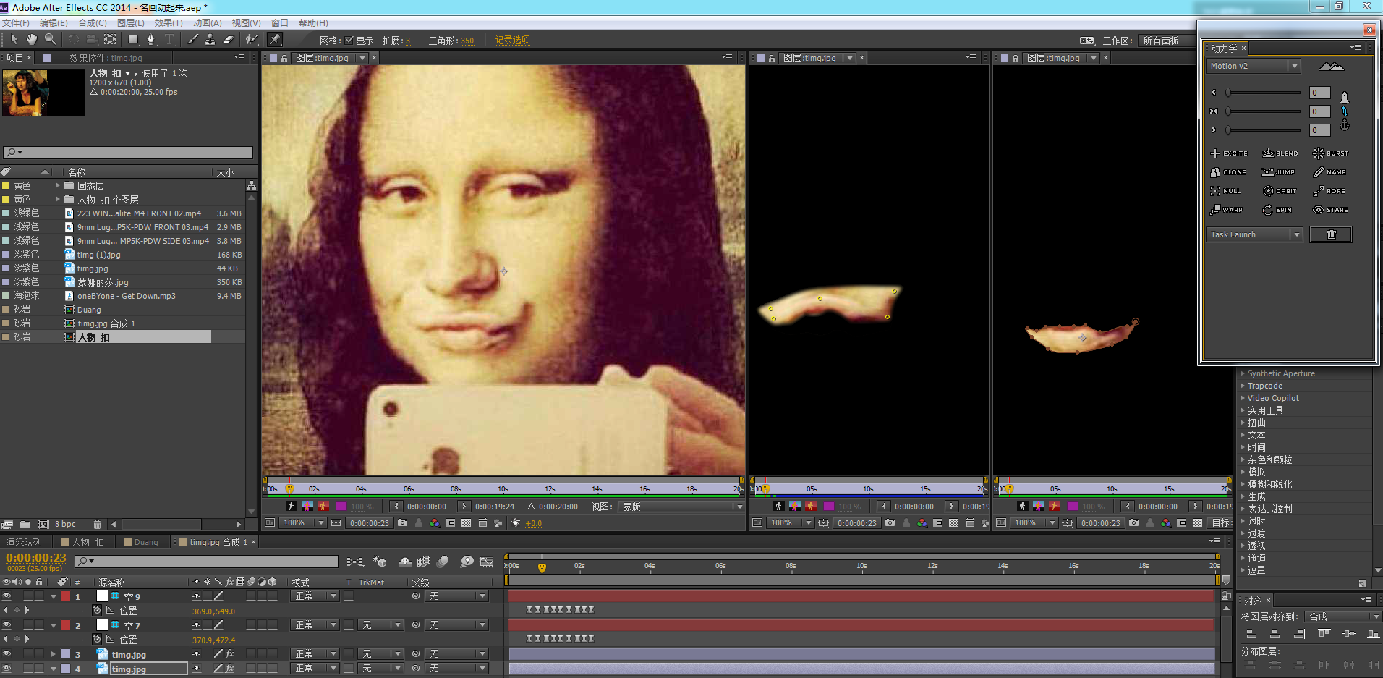The image size is (1383, 678).
Task: Click the JUMP tool in Motion panel
Action: point(1279,172)
